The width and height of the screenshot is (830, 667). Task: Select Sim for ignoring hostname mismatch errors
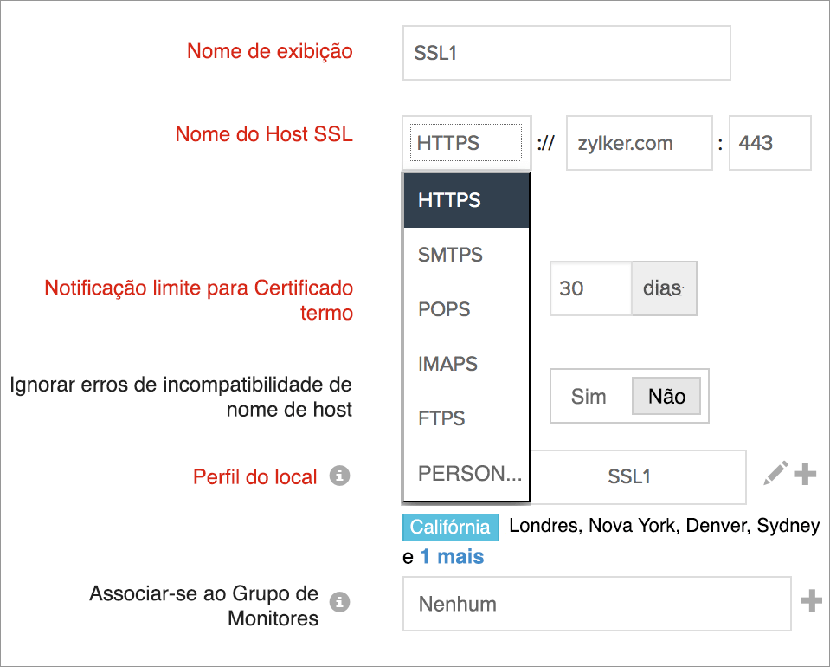(x=588, y=396)
